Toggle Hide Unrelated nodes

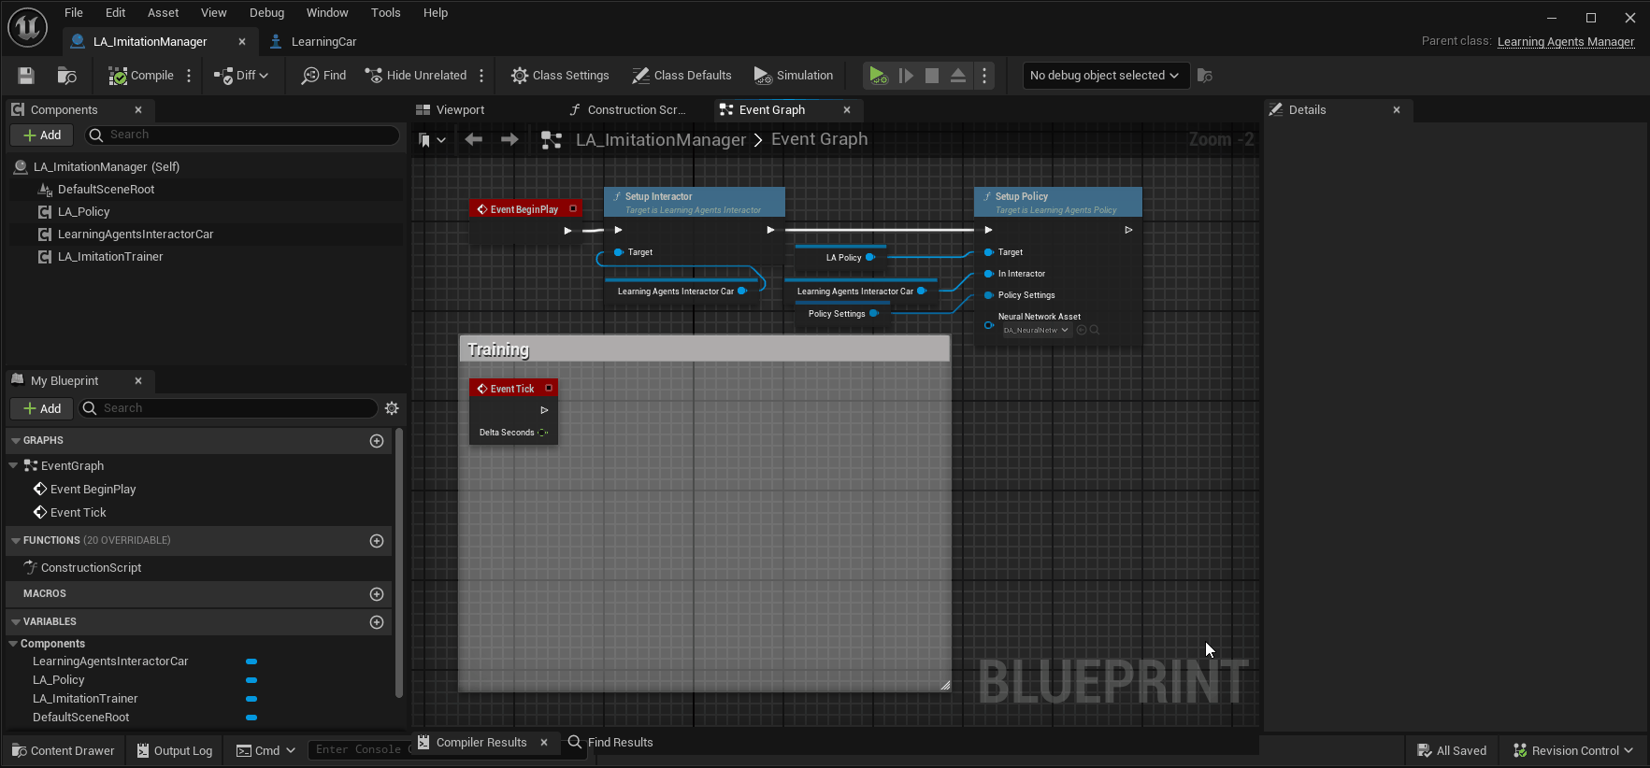tap(416, 76)
